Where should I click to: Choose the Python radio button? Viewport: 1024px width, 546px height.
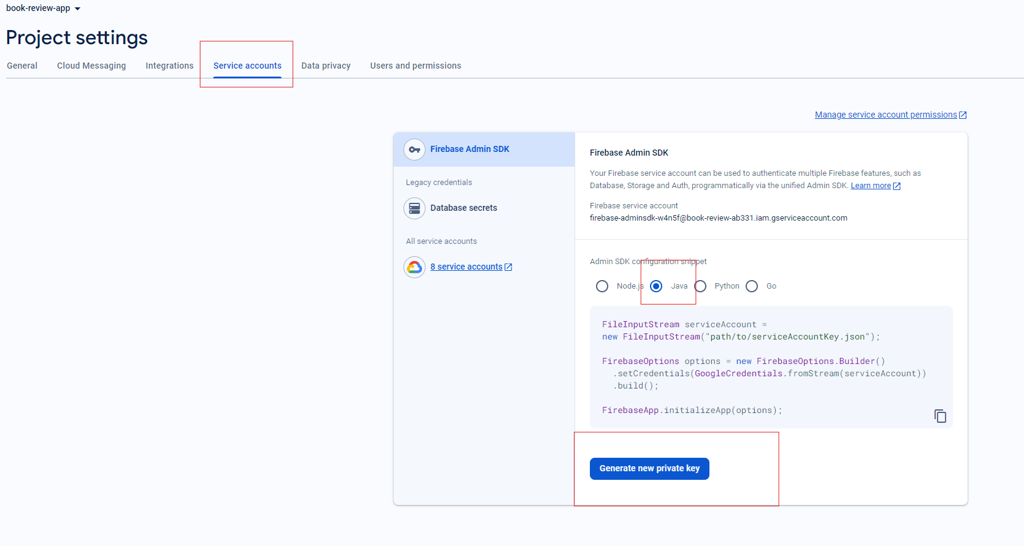point(700,286)
